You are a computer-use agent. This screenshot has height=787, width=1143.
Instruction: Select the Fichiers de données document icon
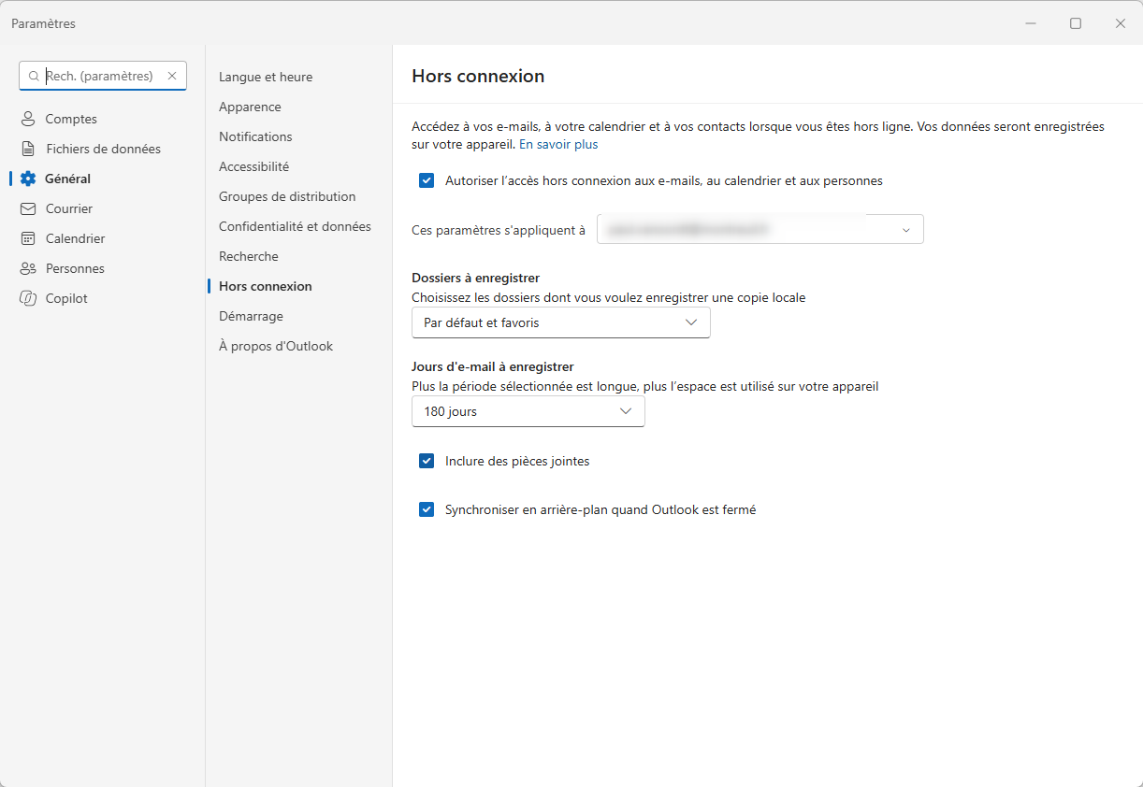(x=28, y=149)
